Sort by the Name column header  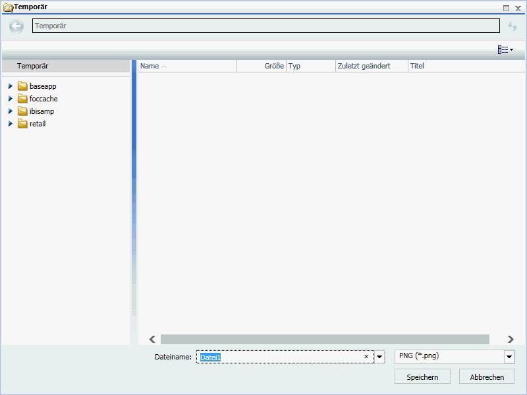[x=187, y=66]
